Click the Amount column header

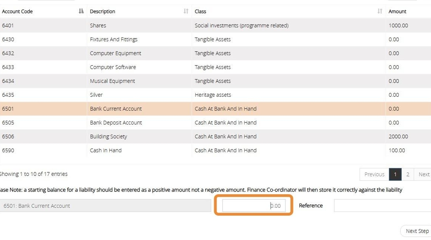(x=398, y=12)
